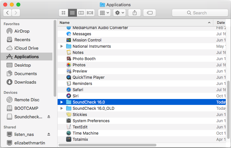
Task: Select the Safari app icon
Action: click(69, 90)
